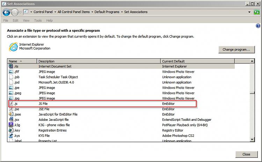Sort list by Description column header
Image resolution: width=262 pixels, height=162 pixels.
99,61
